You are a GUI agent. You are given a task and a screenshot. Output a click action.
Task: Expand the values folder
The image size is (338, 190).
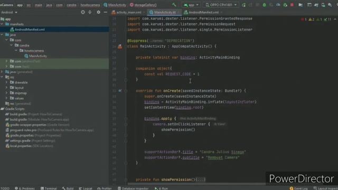pos(7,98)
